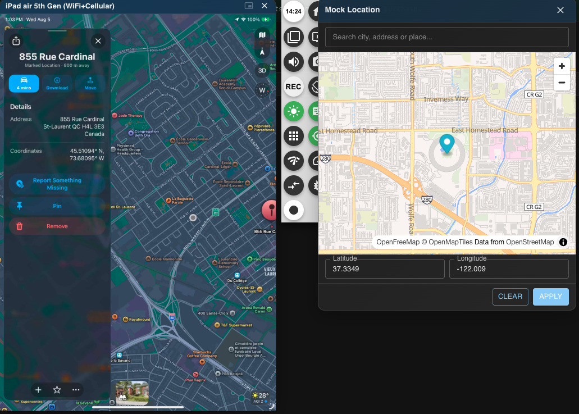Click Mock Location search field
The height and width of the screenshot is (414, 579).
[447, 37]
